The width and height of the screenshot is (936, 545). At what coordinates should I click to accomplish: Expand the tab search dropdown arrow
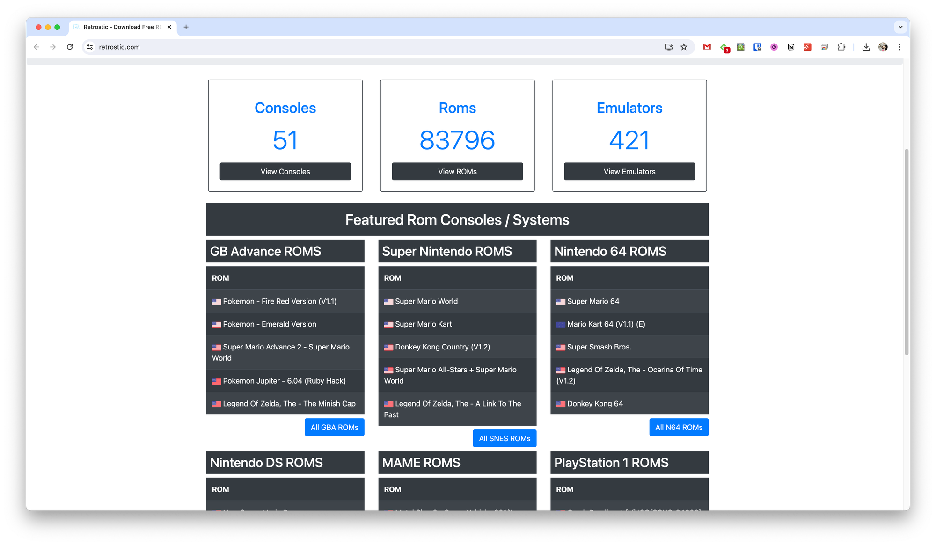(x=900, y=27)
